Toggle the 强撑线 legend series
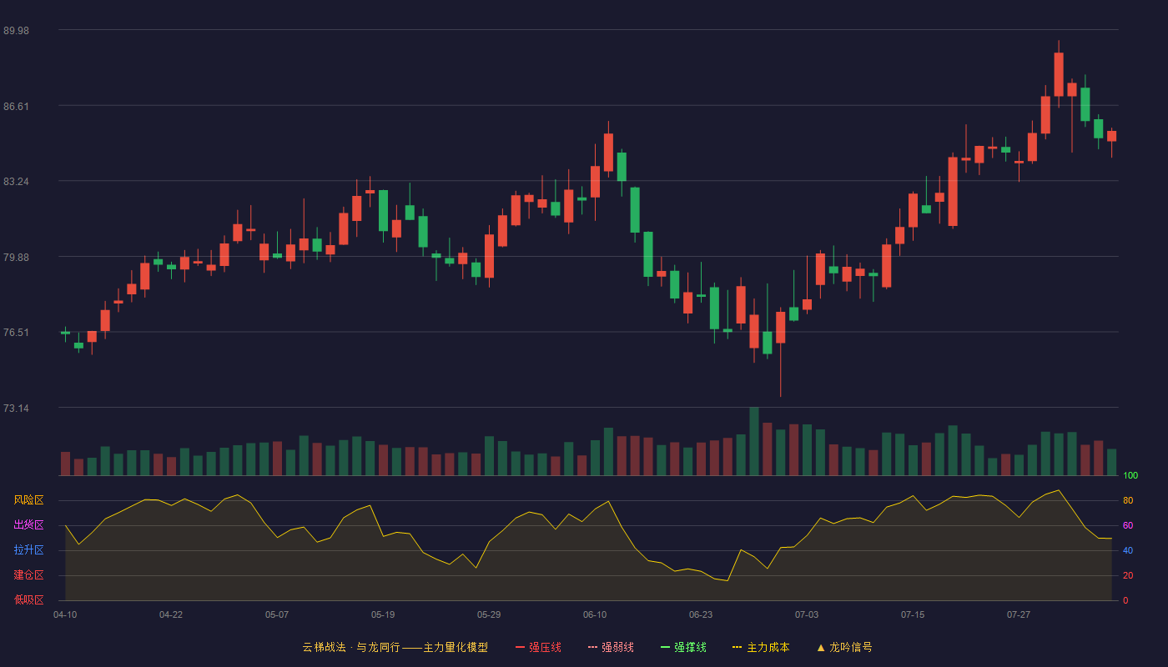The image size is (1168, 667). click(x=683, y=647)
